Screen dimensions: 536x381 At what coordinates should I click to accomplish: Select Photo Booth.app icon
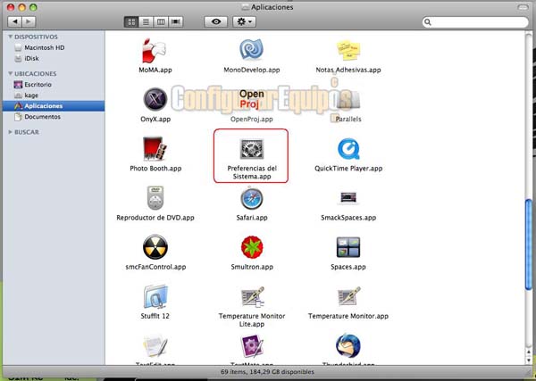[x=155, y=149]
